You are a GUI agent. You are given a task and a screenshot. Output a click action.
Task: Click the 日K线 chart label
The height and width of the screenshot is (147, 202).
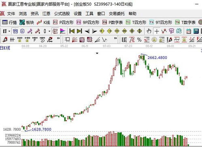point(5,48)
